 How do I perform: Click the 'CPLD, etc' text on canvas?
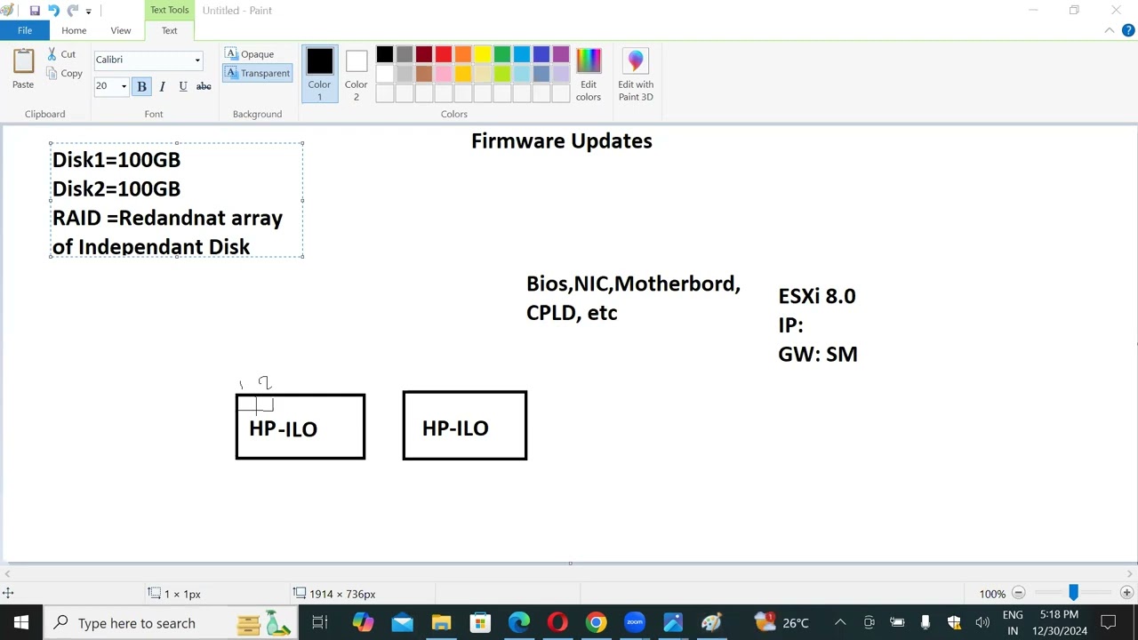coord(572,313)
